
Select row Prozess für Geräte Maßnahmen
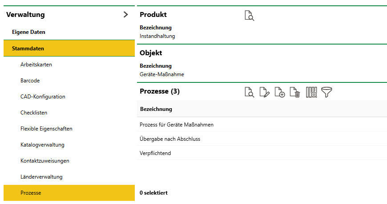(177, 125)
